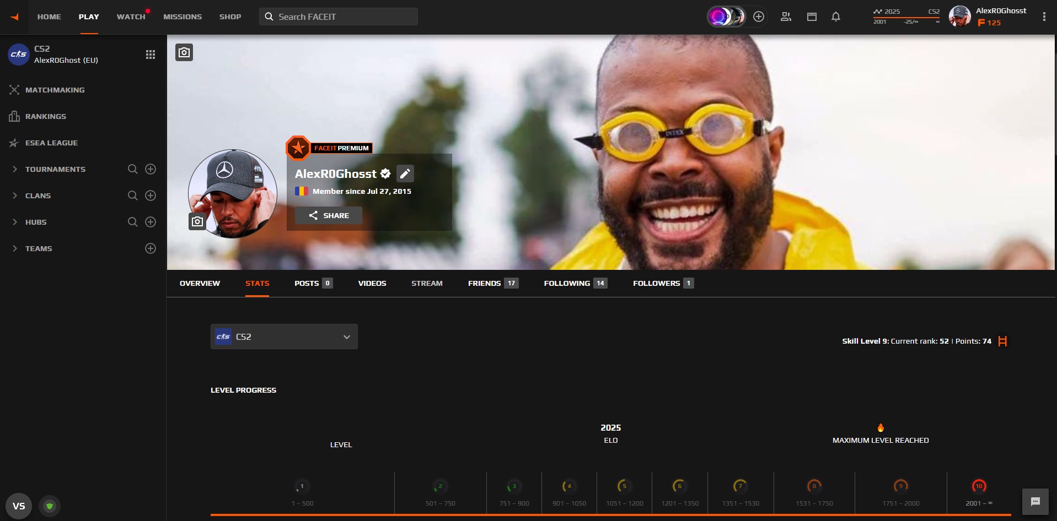Create a team with plus icon

(151, 248)
